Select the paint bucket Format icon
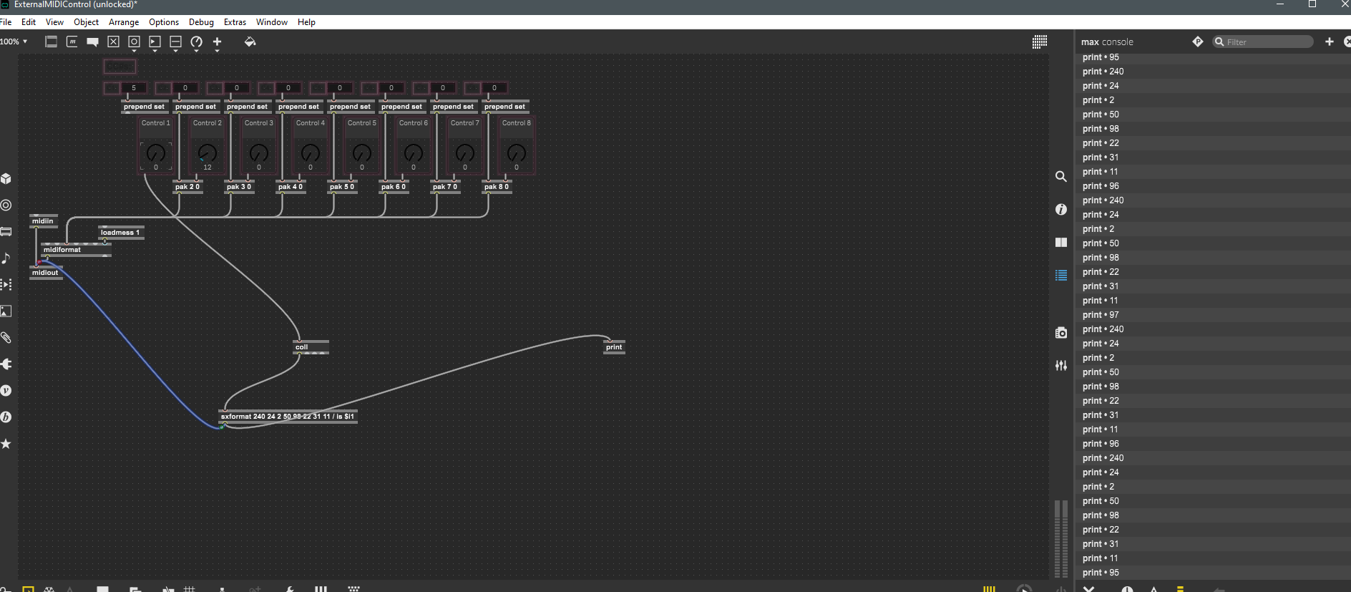Viewport: 1351px width, 592px height. pyautogui.click(x=250, y=42)
